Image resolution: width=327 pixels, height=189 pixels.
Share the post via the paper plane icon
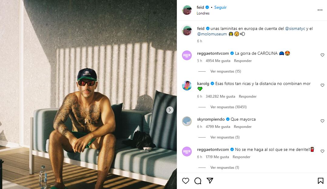point(210,180)
